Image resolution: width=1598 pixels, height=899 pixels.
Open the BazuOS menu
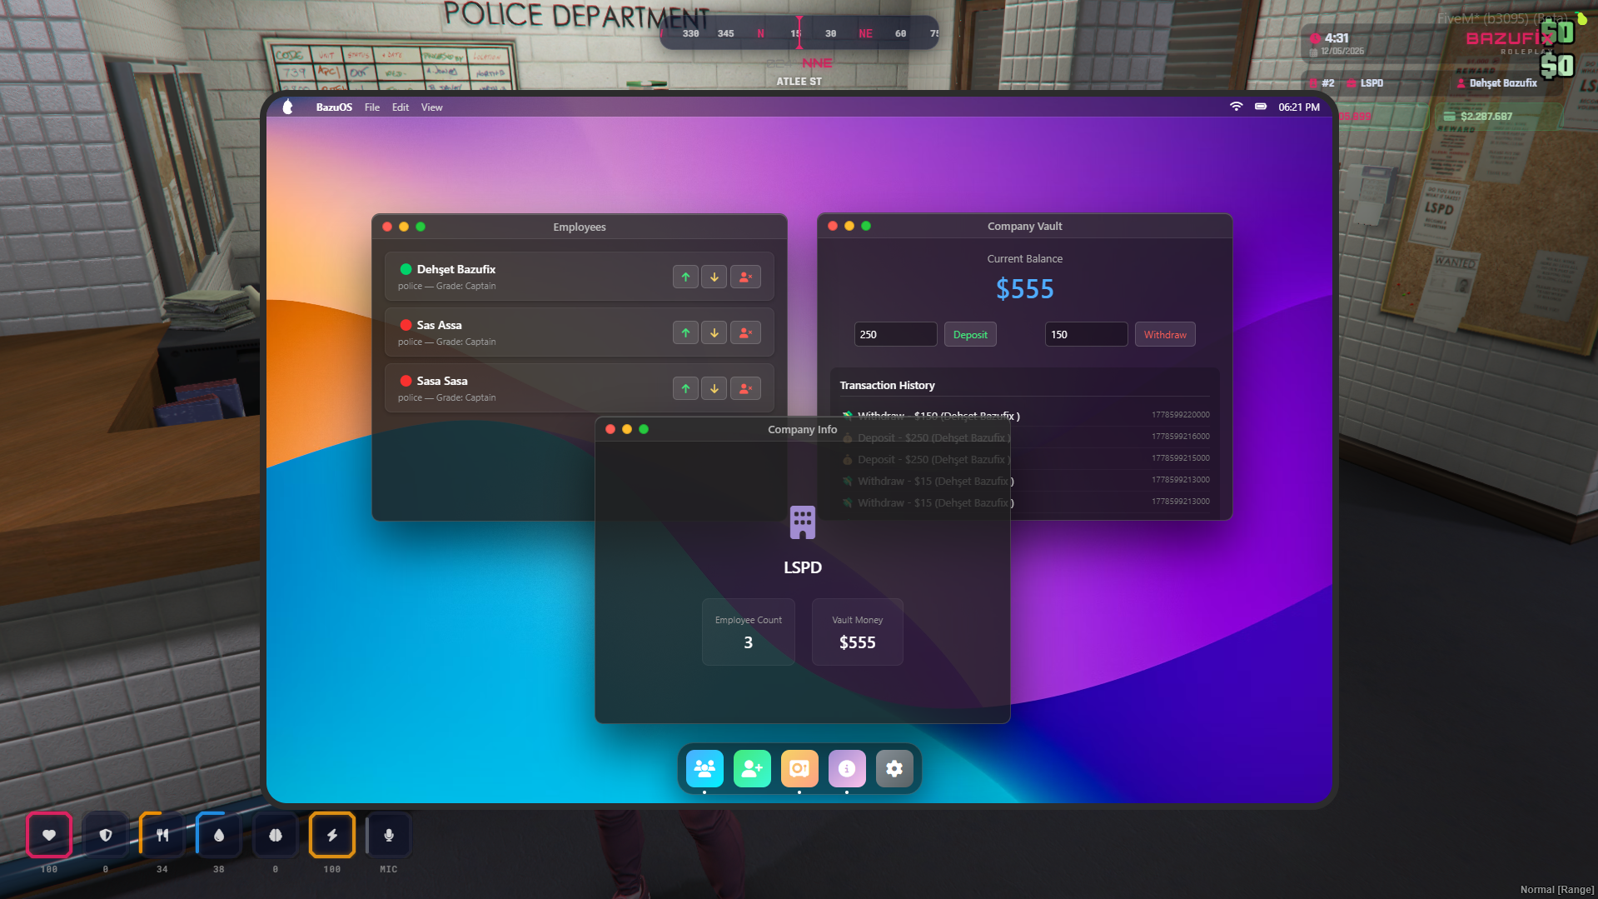pos(334,107)
